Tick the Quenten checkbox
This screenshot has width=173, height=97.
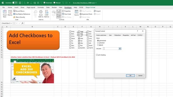click(79, 48)
